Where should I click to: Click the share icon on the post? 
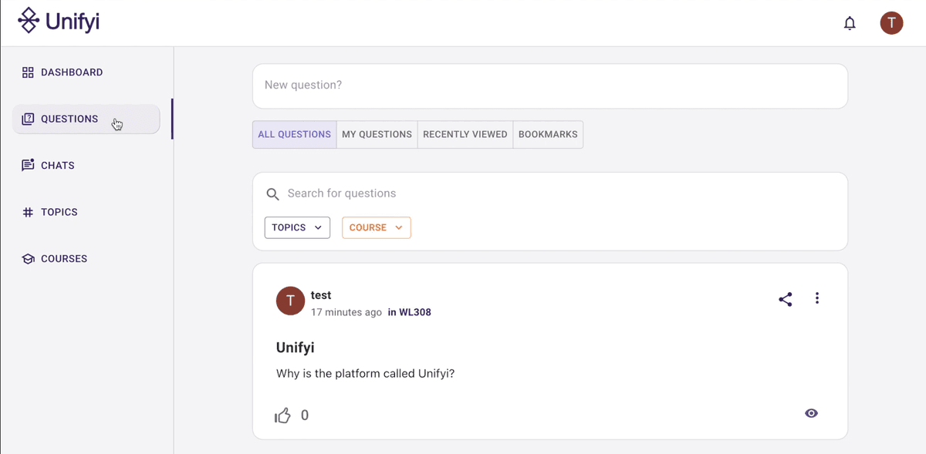coord(786,300)
